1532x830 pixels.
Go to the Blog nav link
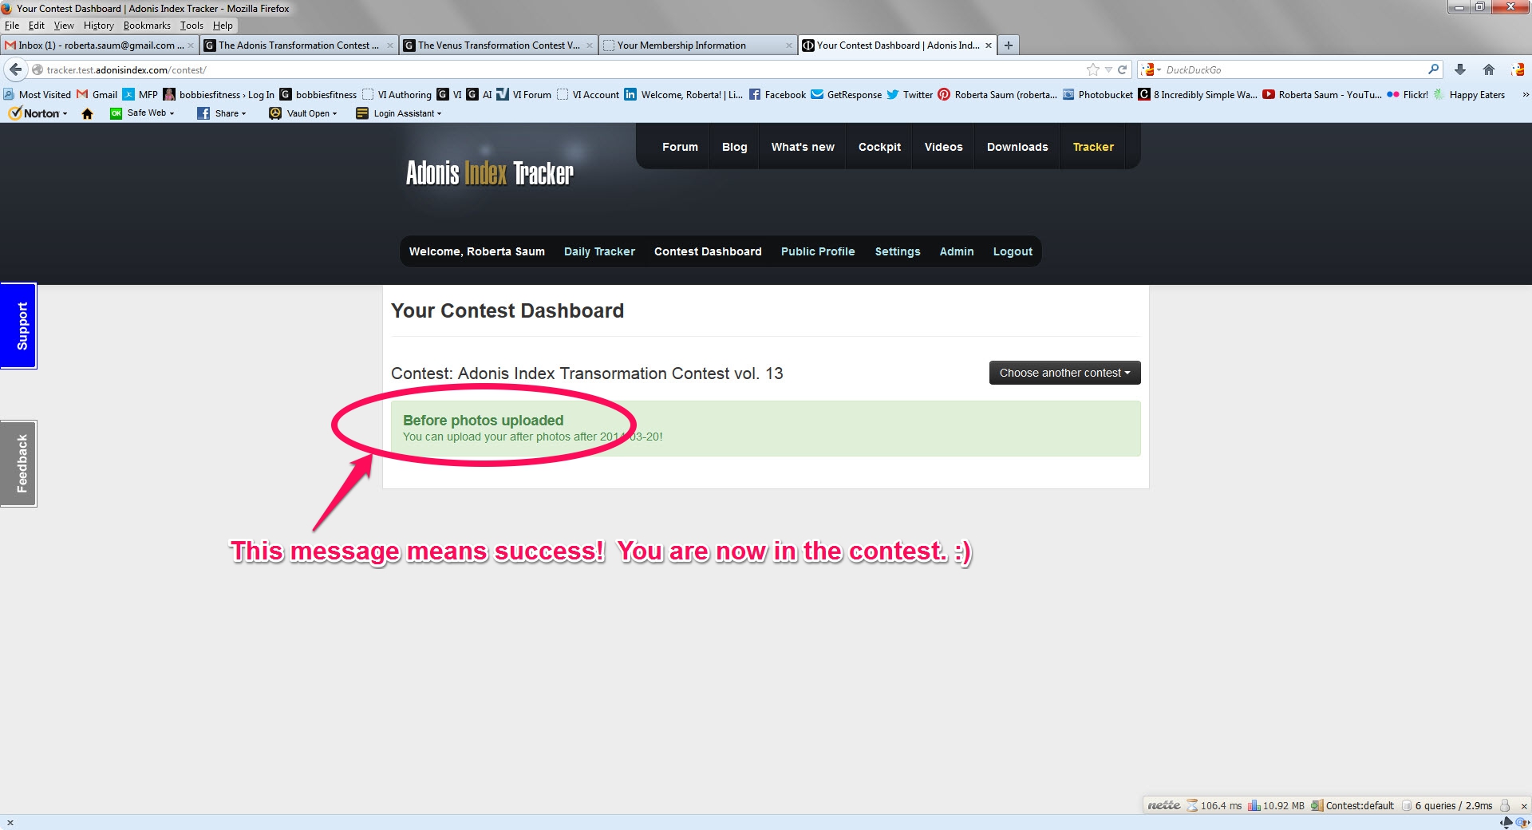[734, 147]
